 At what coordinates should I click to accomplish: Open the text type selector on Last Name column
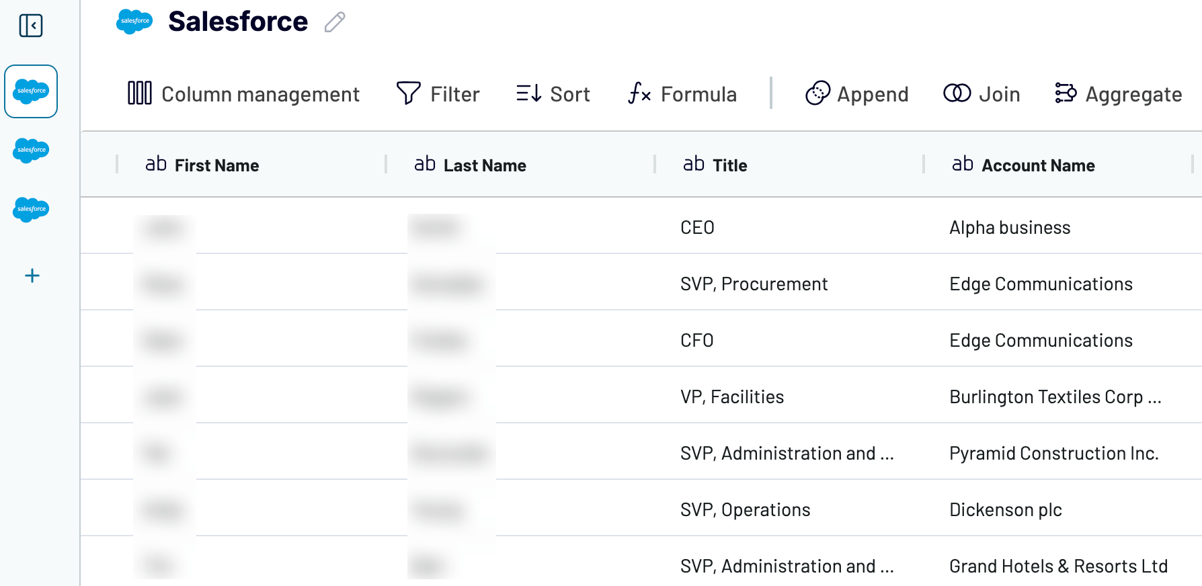(x=425, y=164)
